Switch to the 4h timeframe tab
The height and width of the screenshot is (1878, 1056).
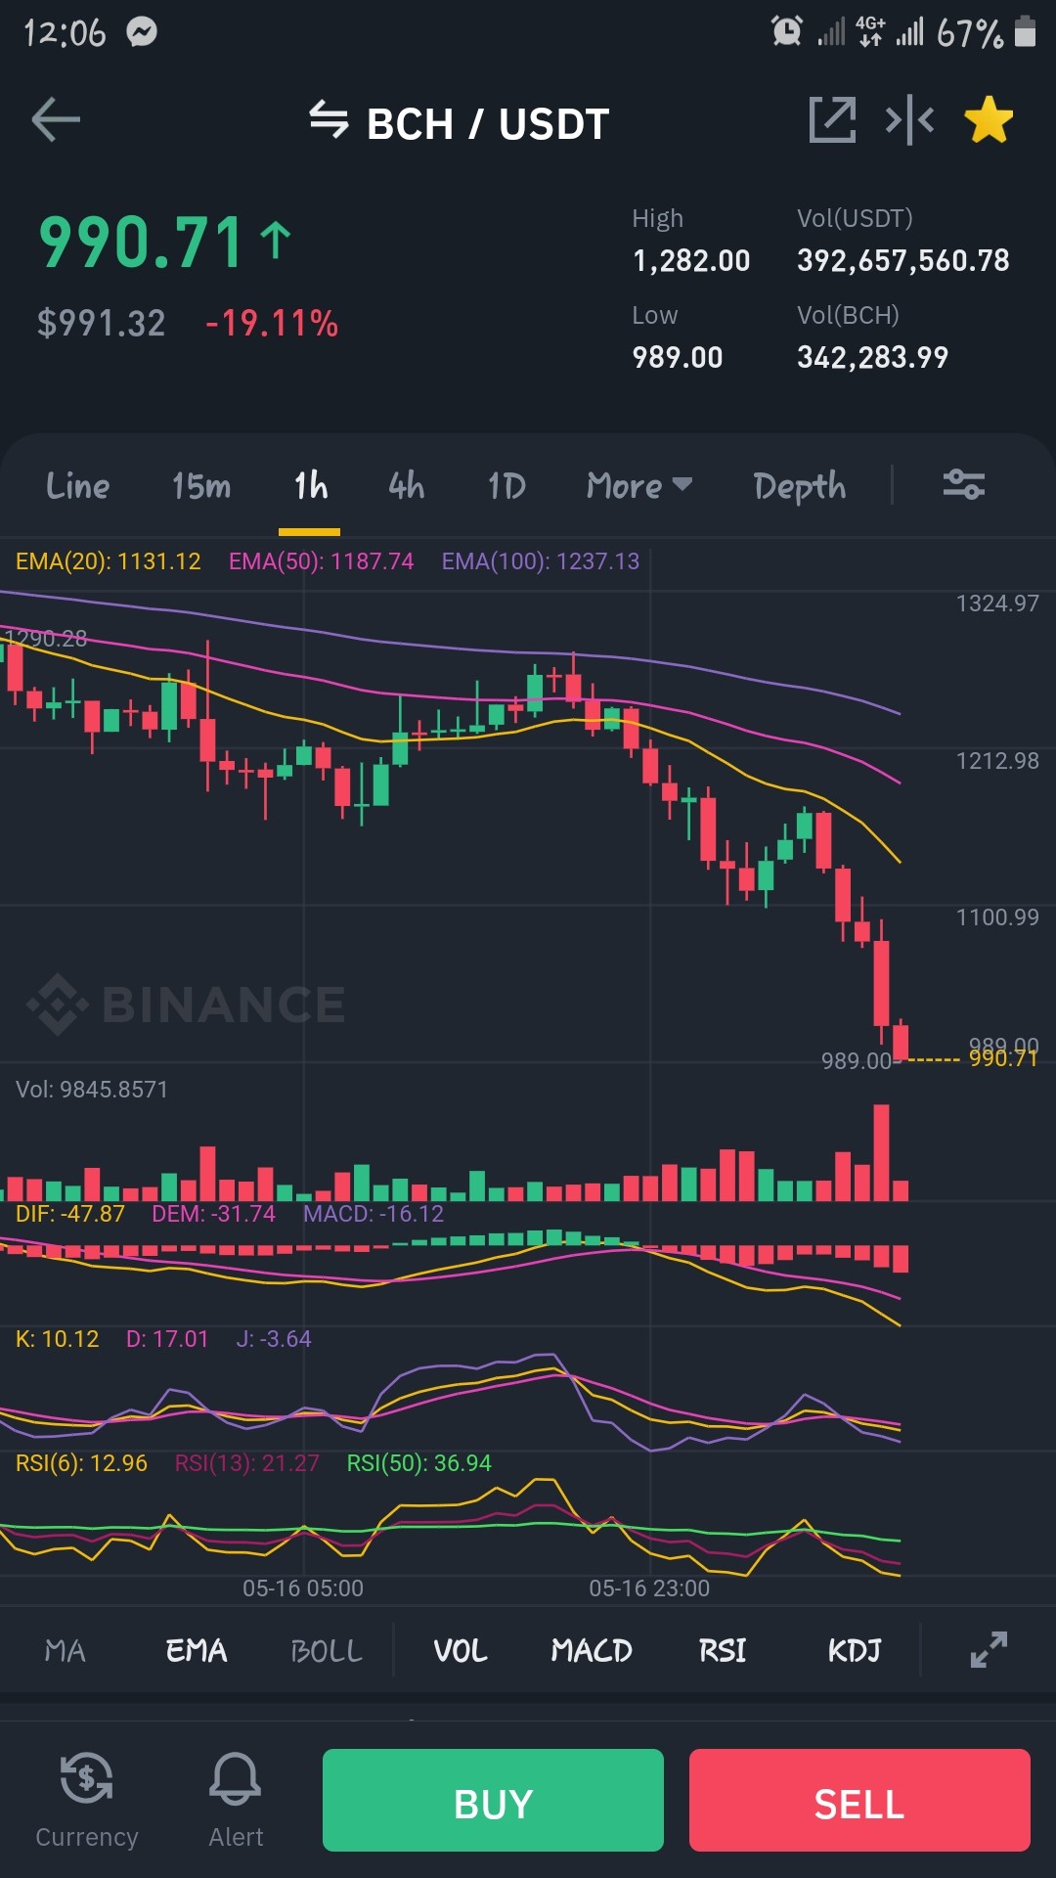coord(407,485)
